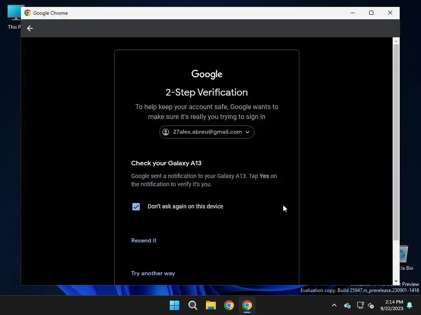Click the Resend it link
Screen dimensions: 421x315
tap(143, 240)
